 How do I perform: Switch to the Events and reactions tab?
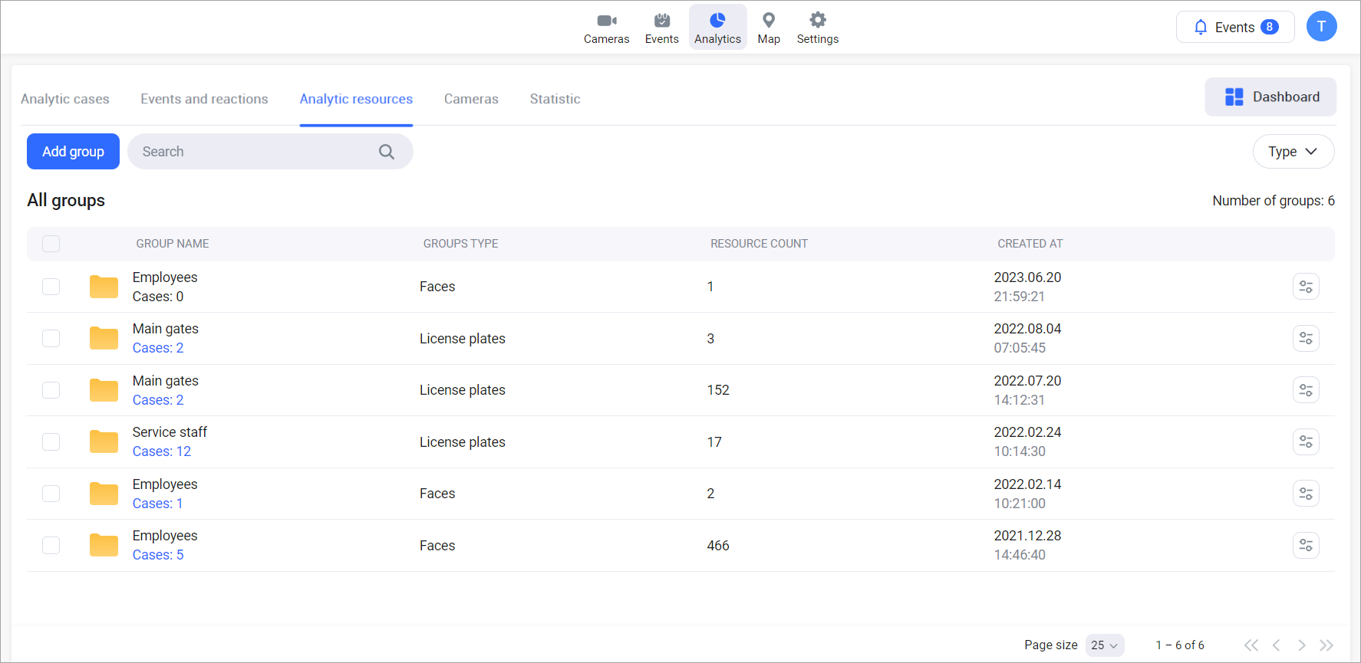[x=204, y=99]
